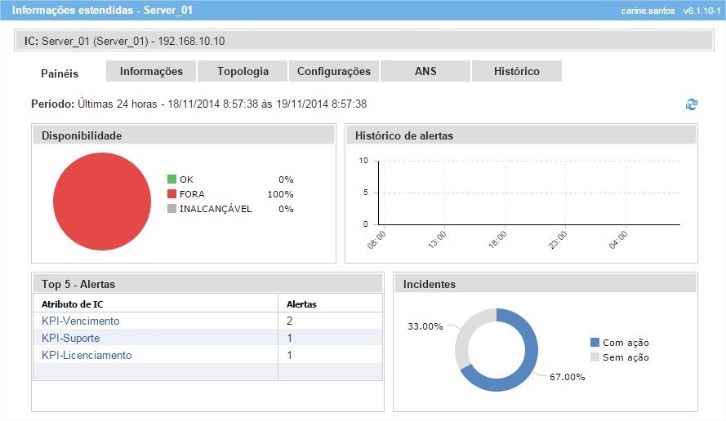The width and height of the screenshot is (726, 421).
Task: View the Histórico tab
Action: (x=516, y=72)
